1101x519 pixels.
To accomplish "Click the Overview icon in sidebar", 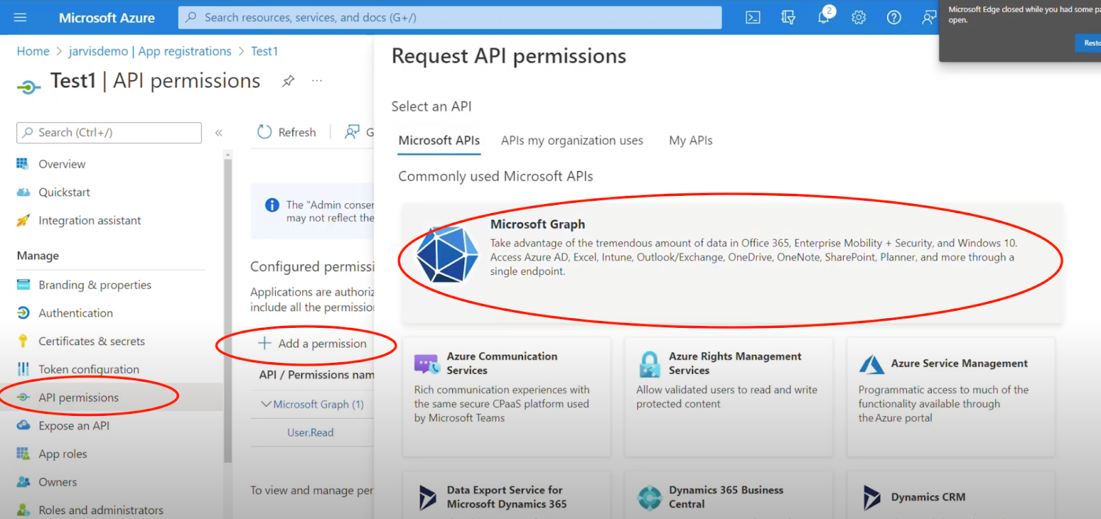I will point(23,164).
